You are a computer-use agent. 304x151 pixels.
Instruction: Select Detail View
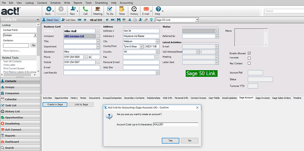coord(51,20)
